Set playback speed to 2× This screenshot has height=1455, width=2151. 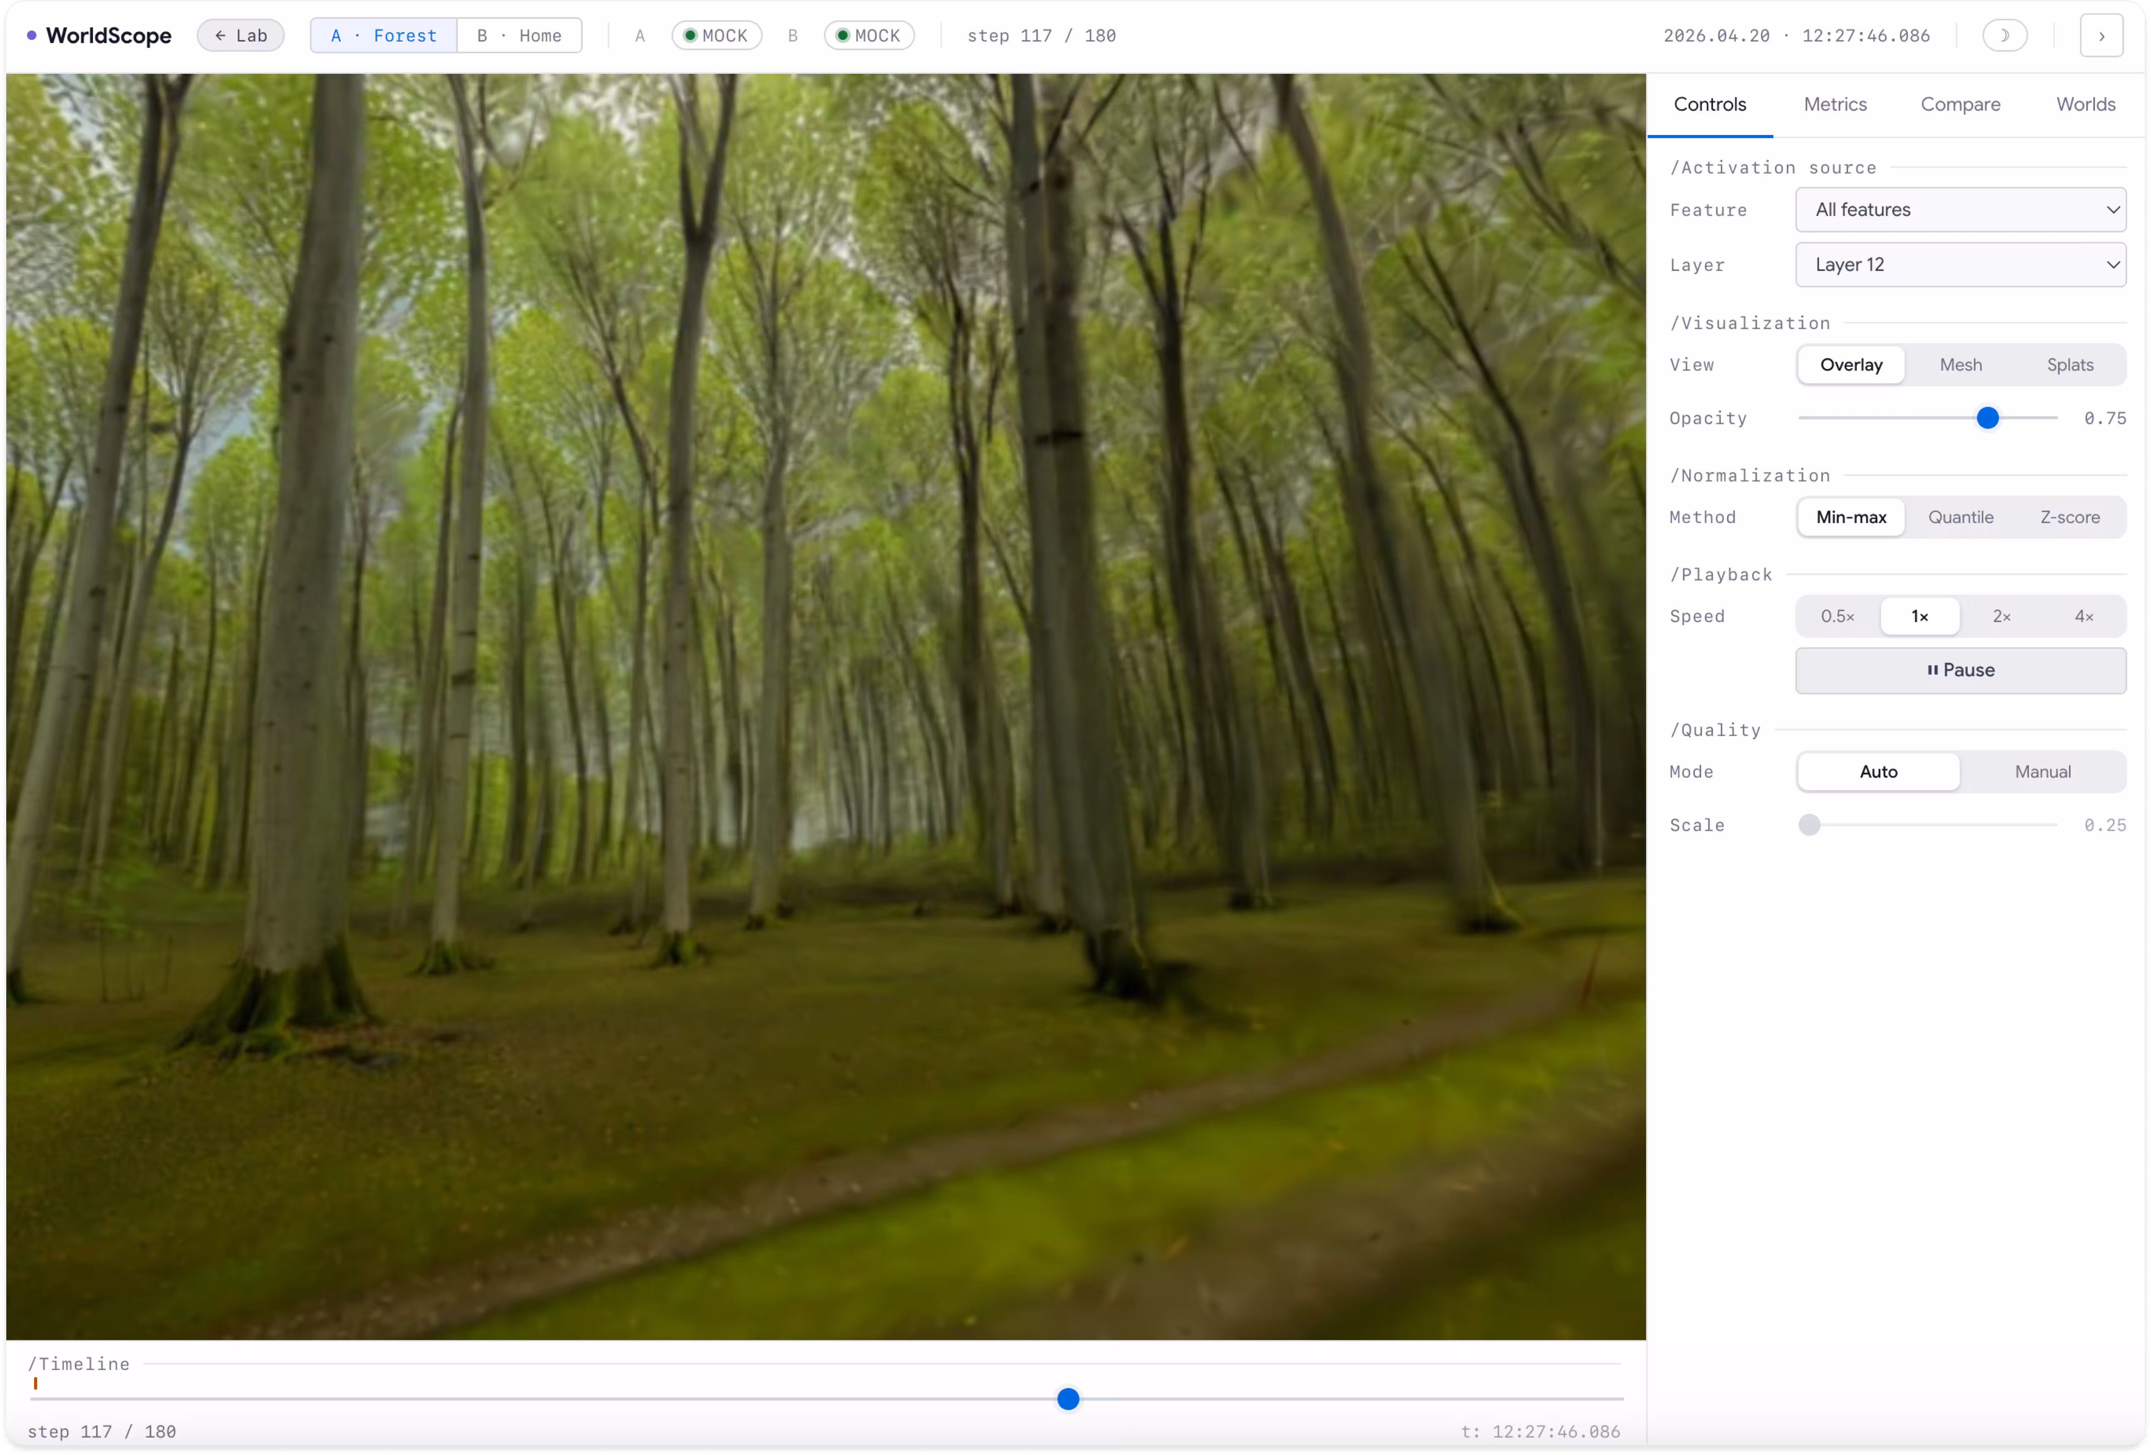[x=2000, y=616]
